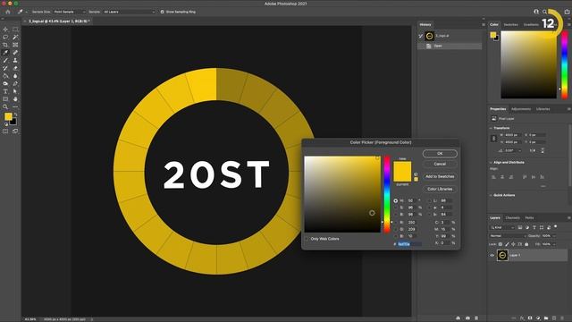The width and height of the screenshot is (572, 322).
Task: Click the Open history state
Action: 450,46
